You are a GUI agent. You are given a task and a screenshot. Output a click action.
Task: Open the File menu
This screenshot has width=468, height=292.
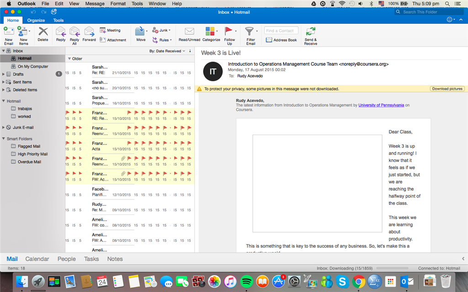[x=45, y=4]
